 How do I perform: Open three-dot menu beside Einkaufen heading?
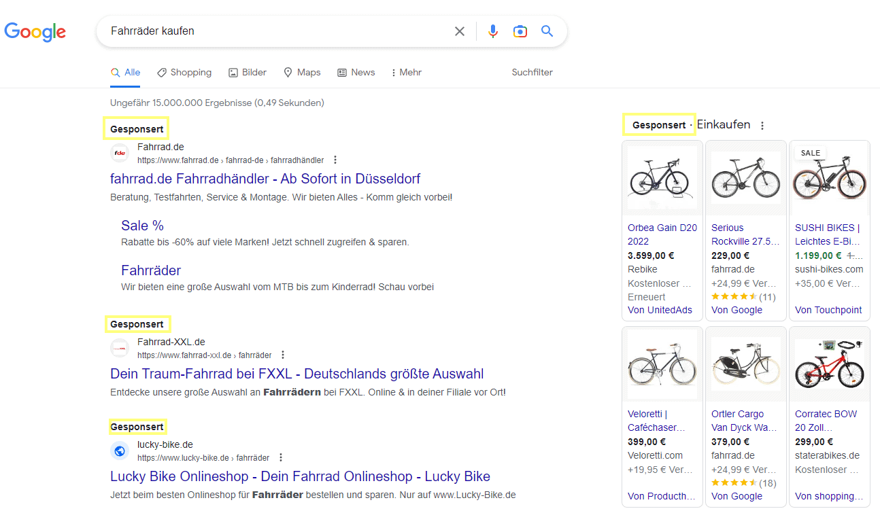pyautogui.click(x=762, y=126)
